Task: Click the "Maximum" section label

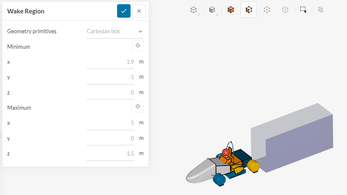Action: [x=19, y=108]
